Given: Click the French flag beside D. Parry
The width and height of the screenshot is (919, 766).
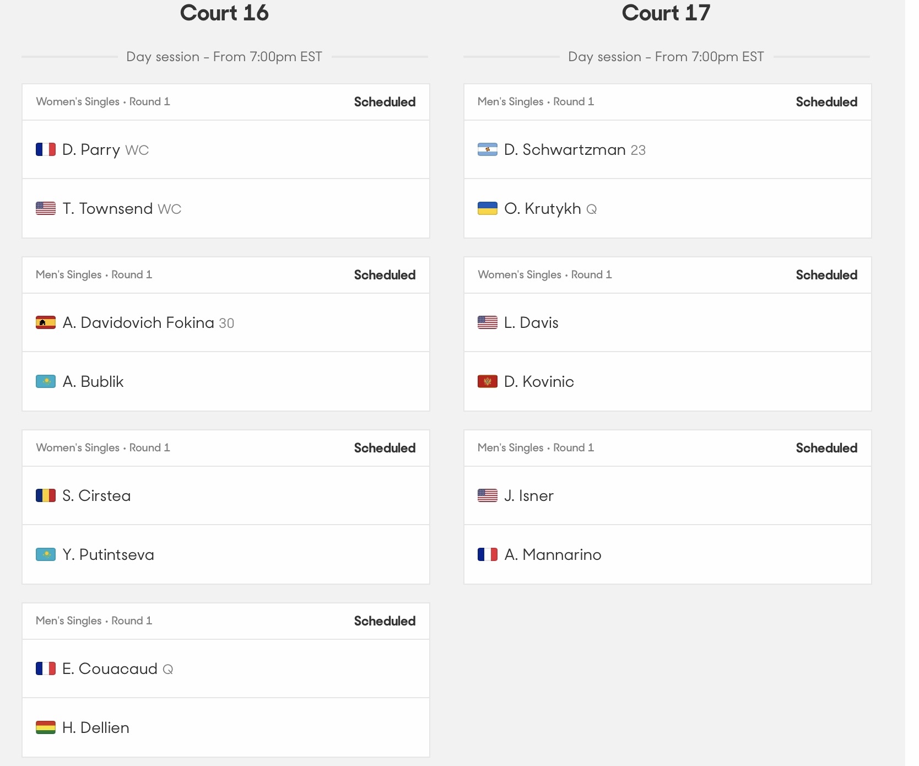Looking at the screenshot, I should tap(46, 149).
